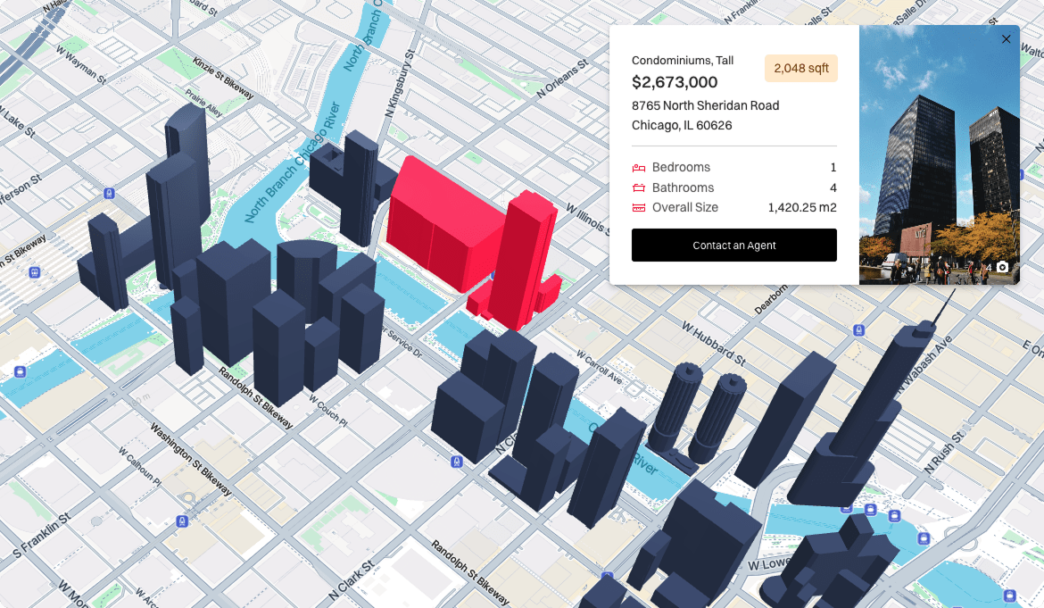This screenshot has height=608, width=1044.
Task: Click the North Branch Chicago River label
Action: pos(293,162)
